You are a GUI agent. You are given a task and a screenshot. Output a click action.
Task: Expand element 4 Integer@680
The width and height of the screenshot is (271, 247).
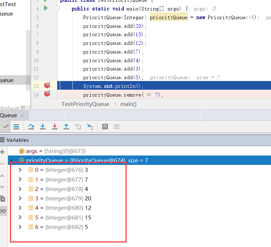click(x=20, y=208)
